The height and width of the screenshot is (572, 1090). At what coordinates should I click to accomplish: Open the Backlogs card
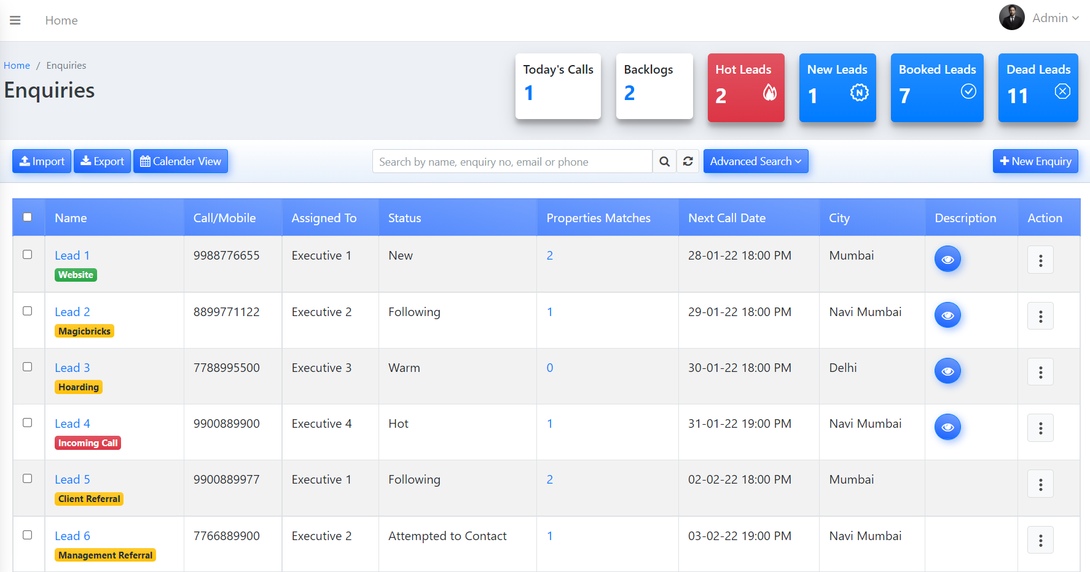tap(654, 86)
